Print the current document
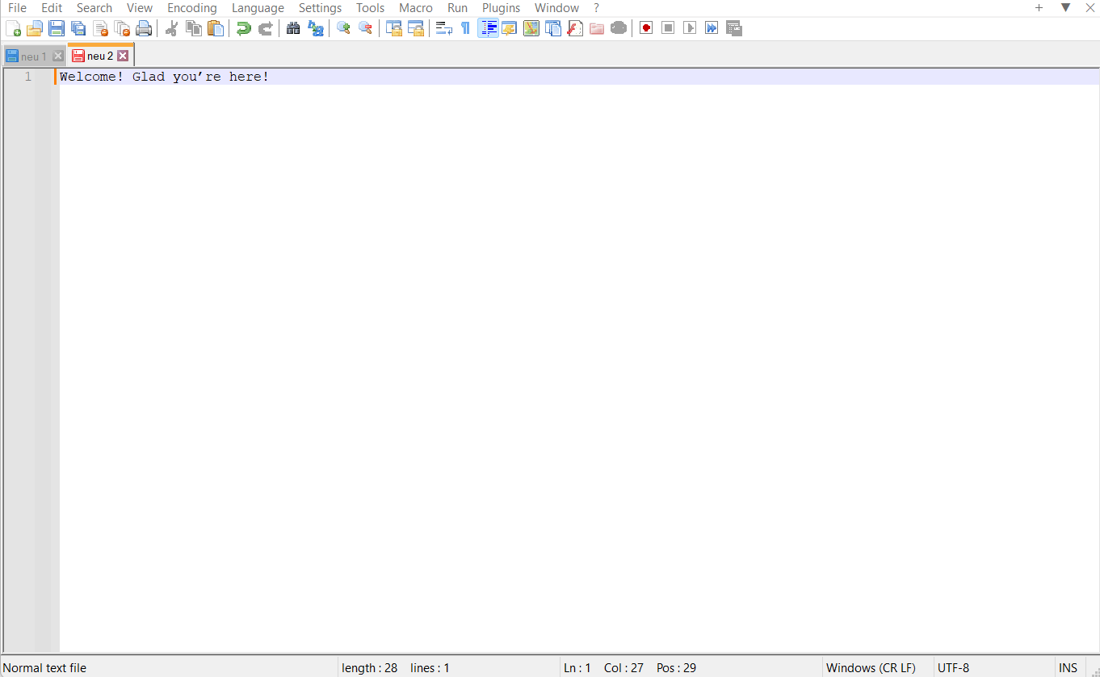 (x=144, y=27)
